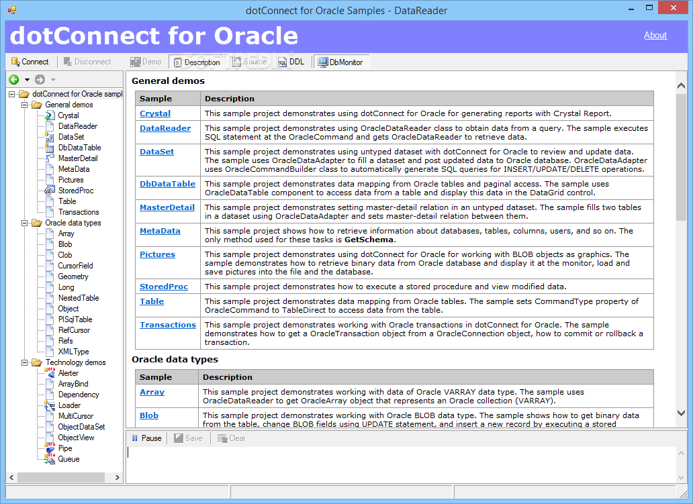Click inside the monitor log text area
The height and width of the screenshot is (504, 693).
401,464
